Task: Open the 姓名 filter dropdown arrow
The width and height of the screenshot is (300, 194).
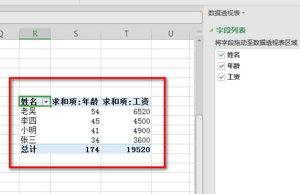Action: [46, 101]
